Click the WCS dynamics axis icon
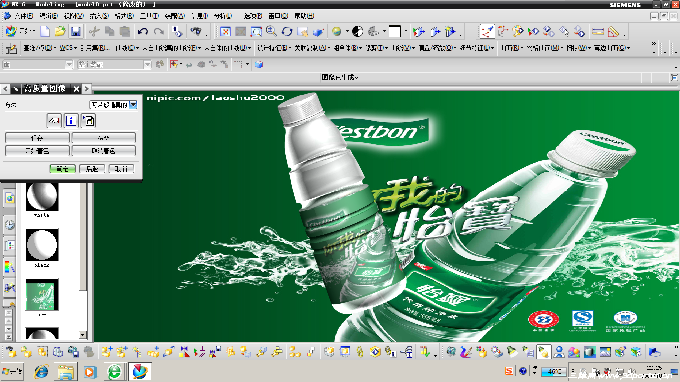Viewport: 680px width, 382px height. (487, 31)
